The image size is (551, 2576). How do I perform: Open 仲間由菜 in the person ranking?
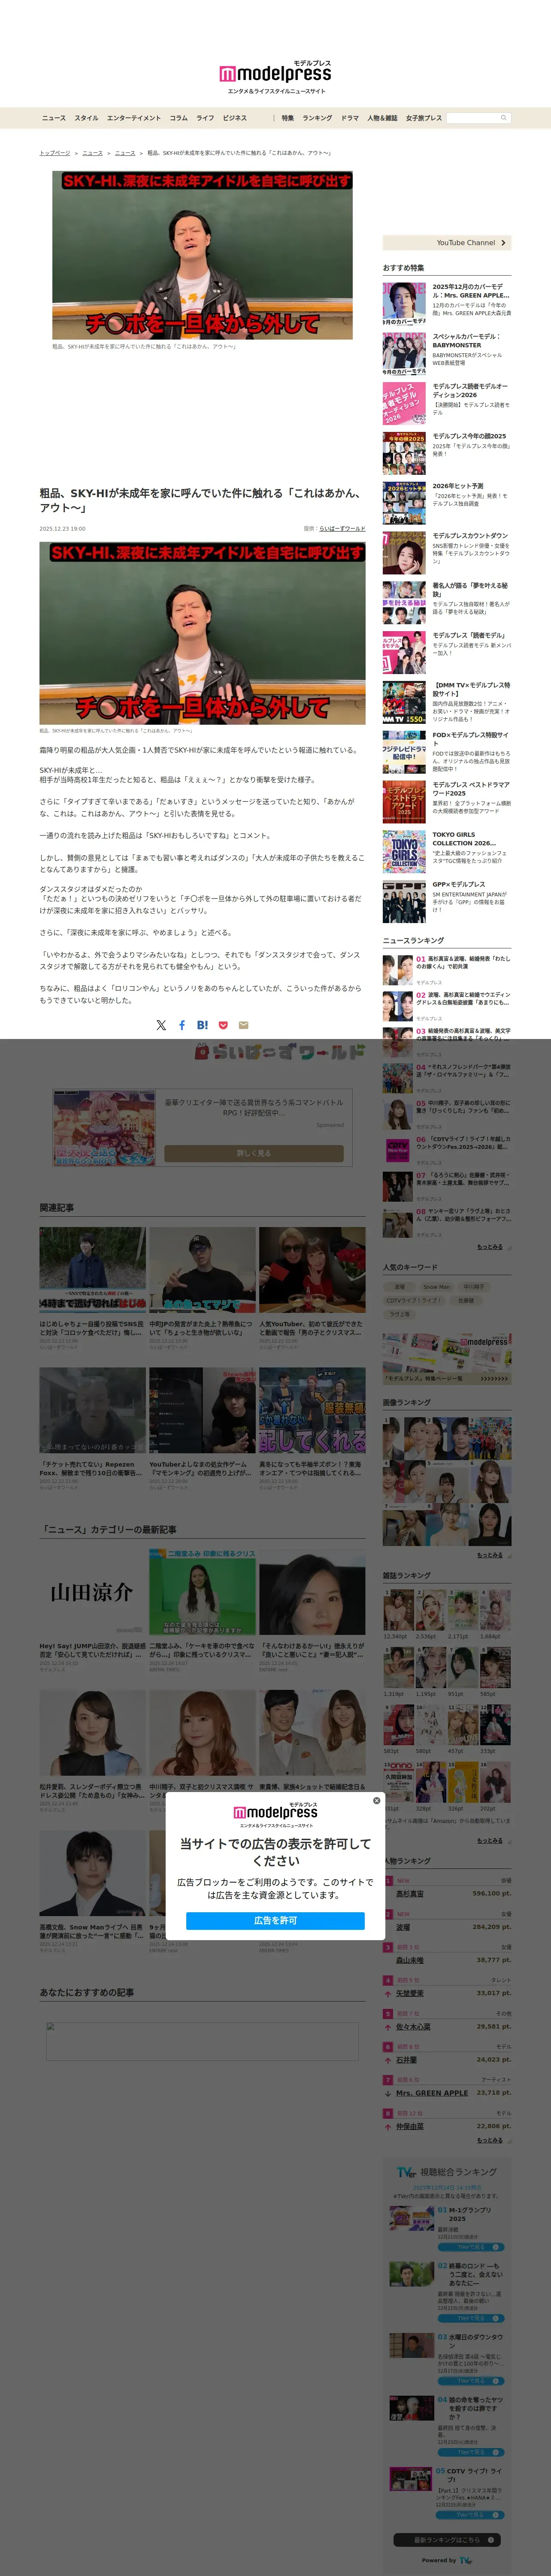coord(410,2126)
